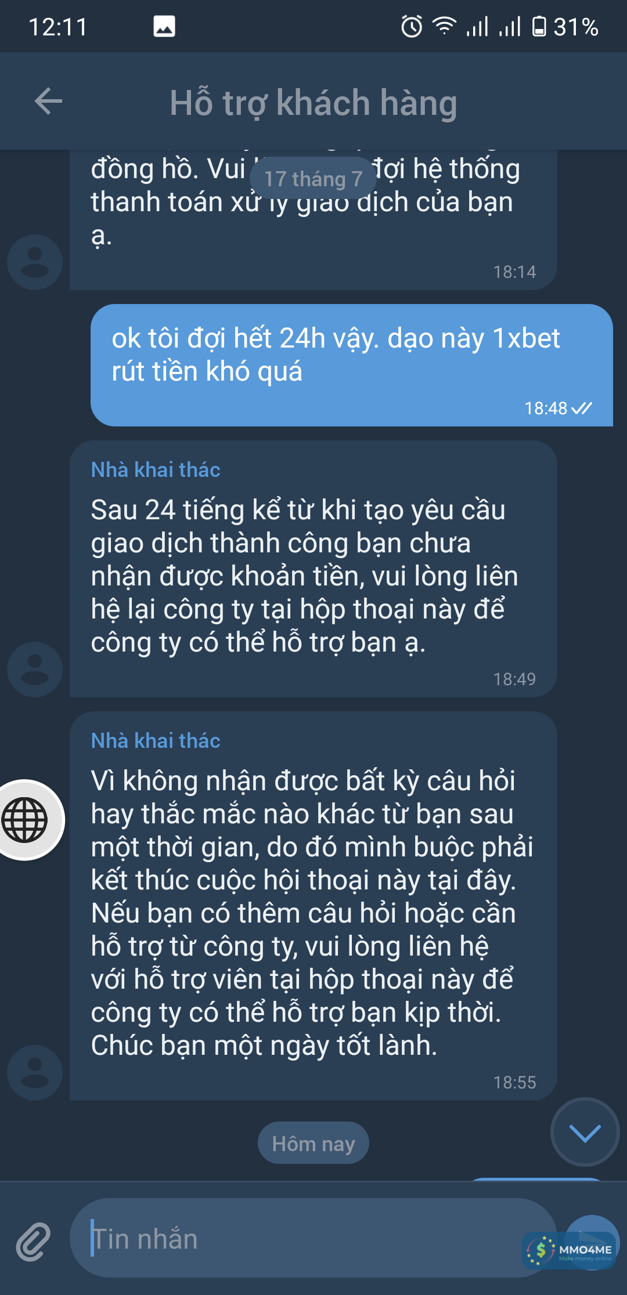Tap operator avatar beside 18:49 message

pos(35,669)
